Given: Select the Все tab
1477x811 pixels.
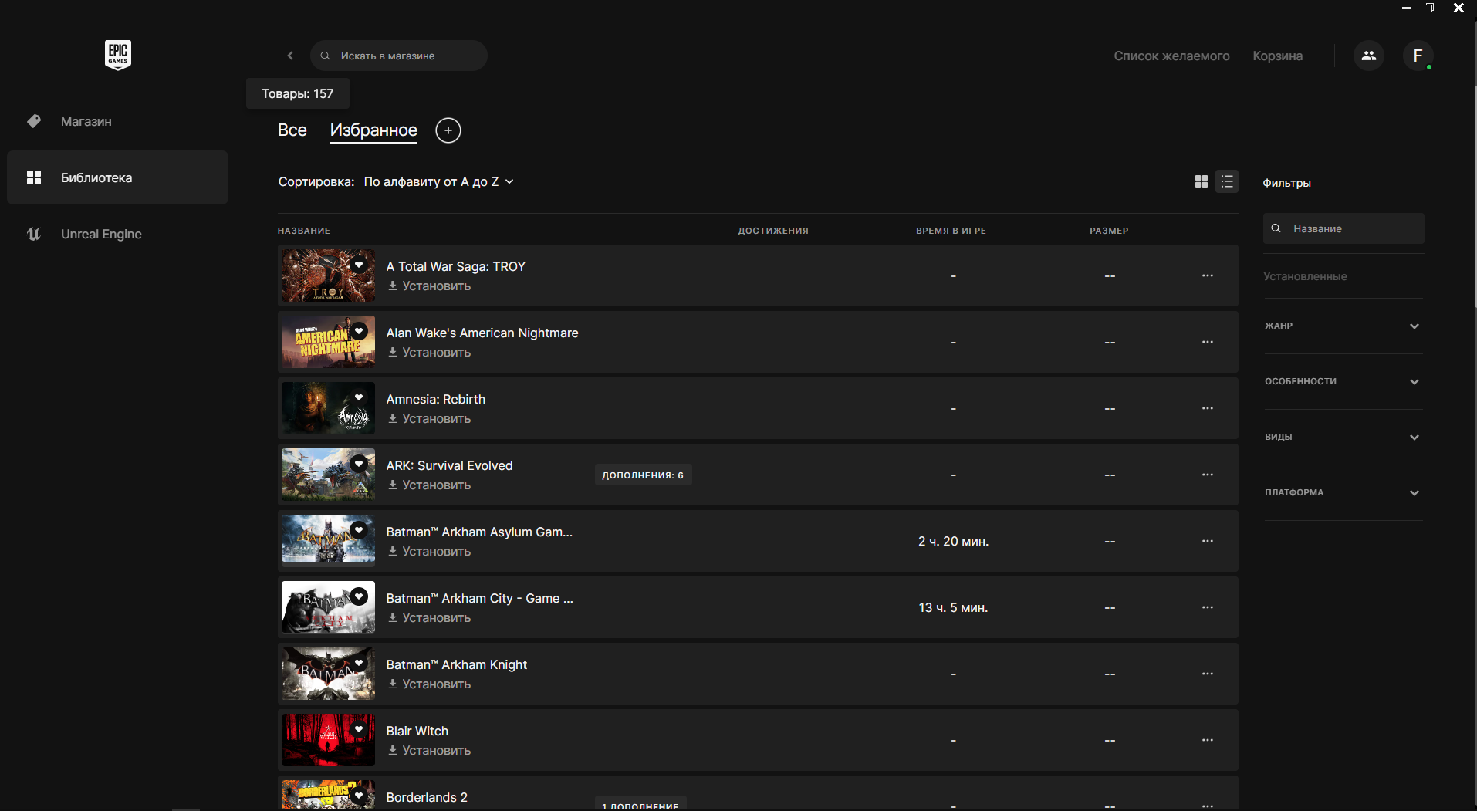Looking at the screenshot, I should click(292, 130).
